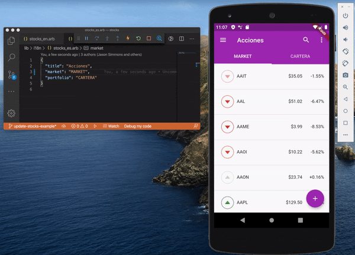Restart the debug session with the green arrow
The width and height of the screenshot is (355, 255).
138,38
